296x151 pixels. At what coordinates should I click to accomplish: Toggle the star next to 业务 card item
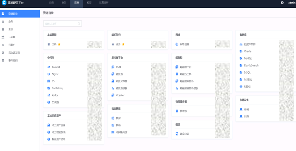pyautogui.click(x=123, y=44)
